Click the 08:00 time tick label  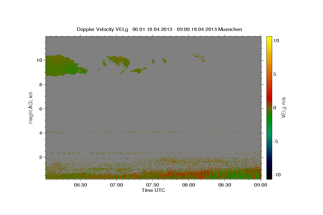click(189, 185)
